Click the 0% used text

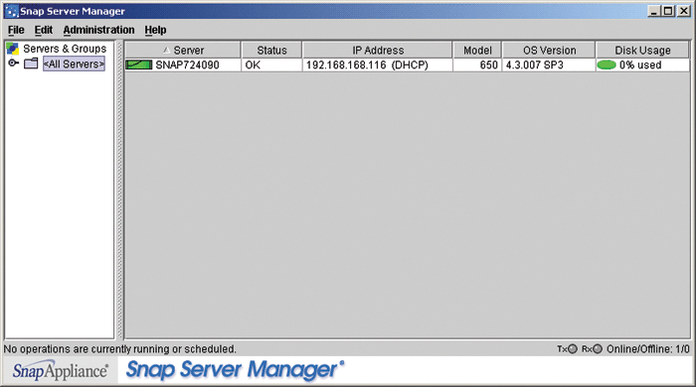click(640, 65)
